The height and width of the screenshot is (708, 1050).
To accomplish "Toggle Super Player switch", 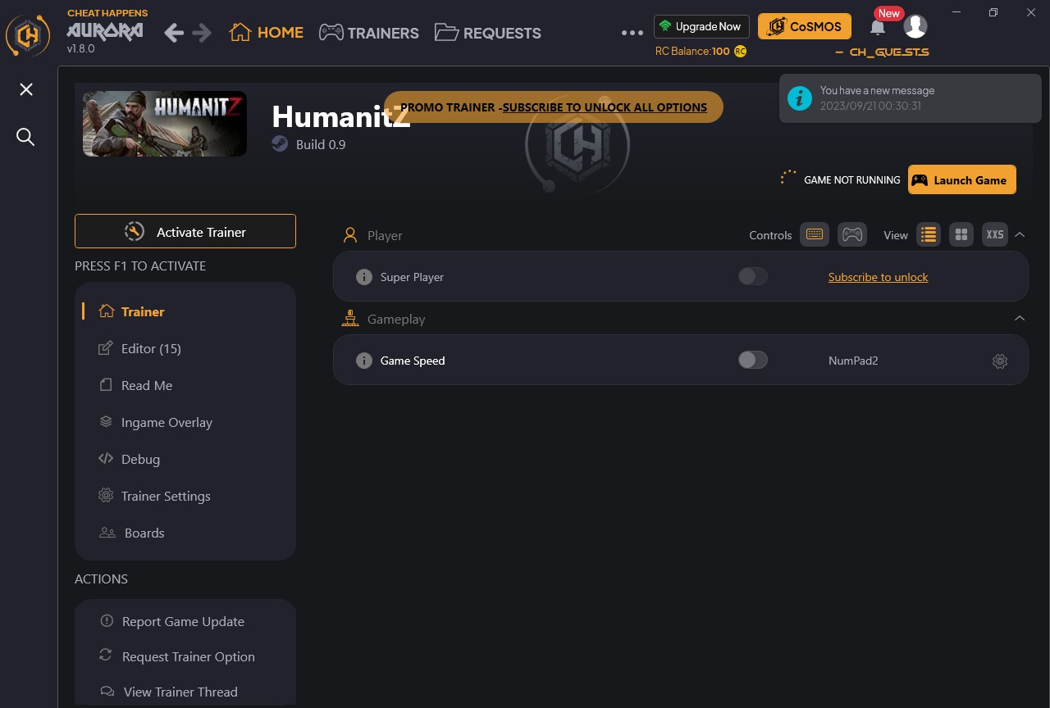I will click(x=753, y=276).
